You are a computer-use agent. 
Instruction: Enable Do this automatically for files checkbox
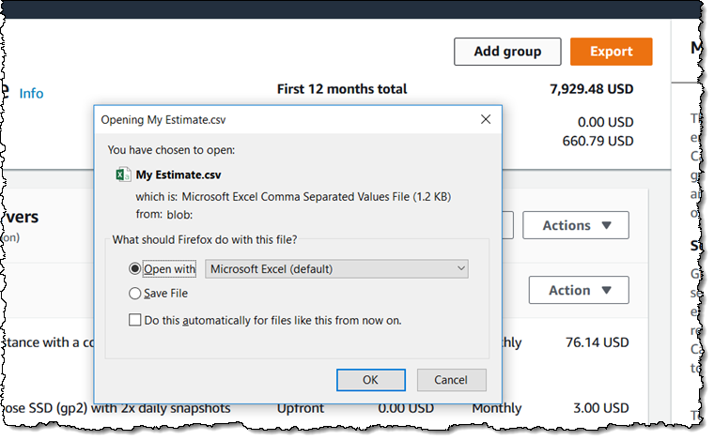[x=135, y=320]
